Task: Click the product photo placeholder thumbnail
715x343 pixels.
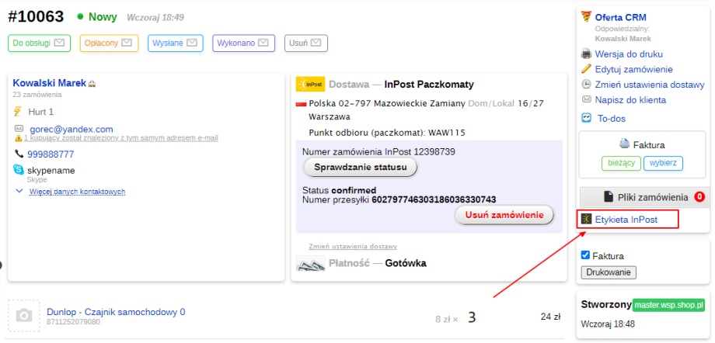Action: click(24, 315)
